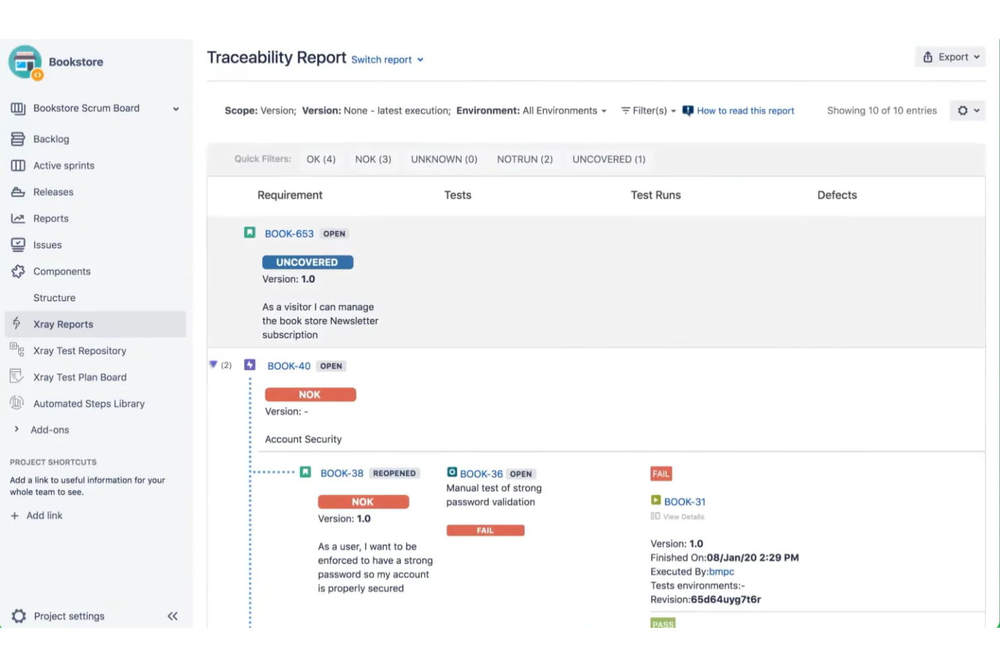The height and width of the screenshot is (667, 1000).
Task: Select the Xray Test Repository icon
Action: [16, 350]
